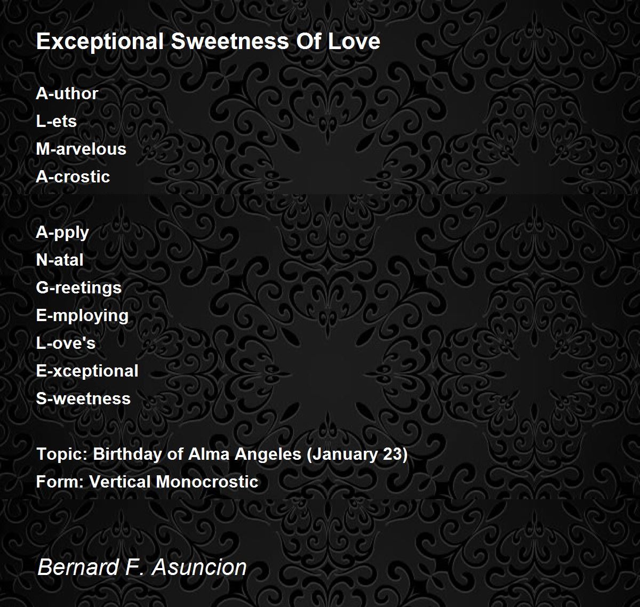Click the line N-atal
640x607 pixels.
[60, 260]
